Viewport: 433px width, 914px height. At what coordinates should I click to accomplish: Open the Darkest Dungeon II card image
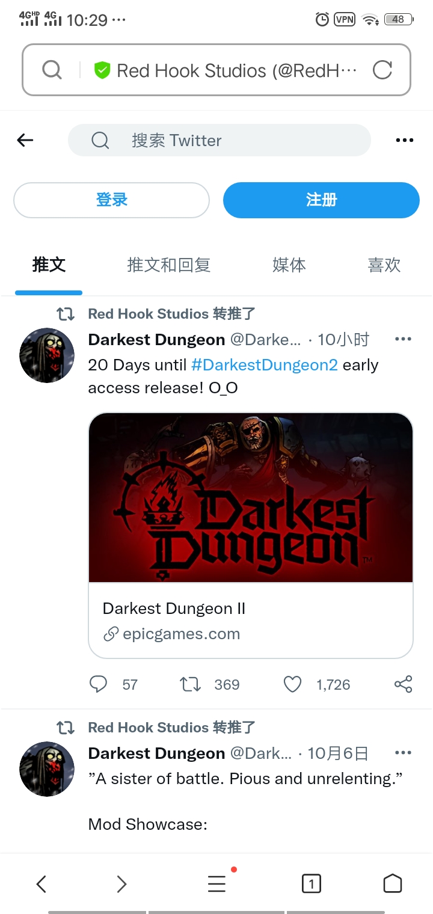click(x=251, y=497)
